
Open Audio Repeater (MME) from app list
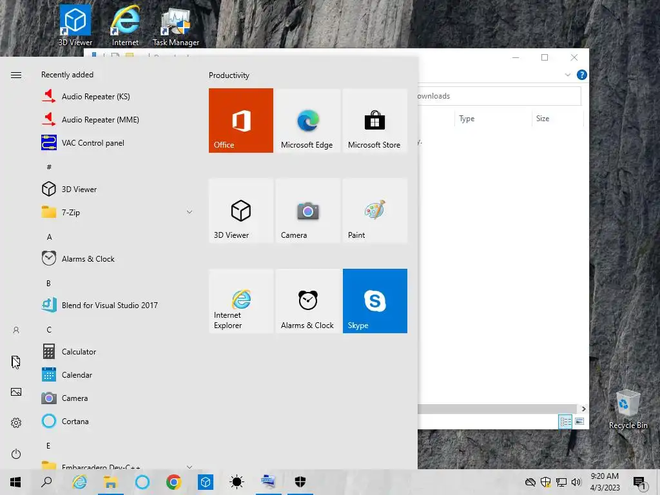[x=118, y=119]
